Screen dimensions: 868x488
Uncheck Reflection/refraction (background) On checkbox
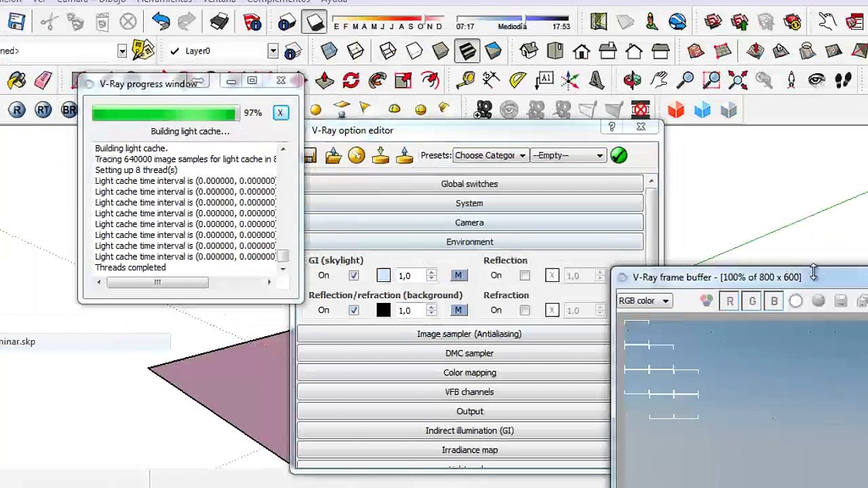coord(354,310)
